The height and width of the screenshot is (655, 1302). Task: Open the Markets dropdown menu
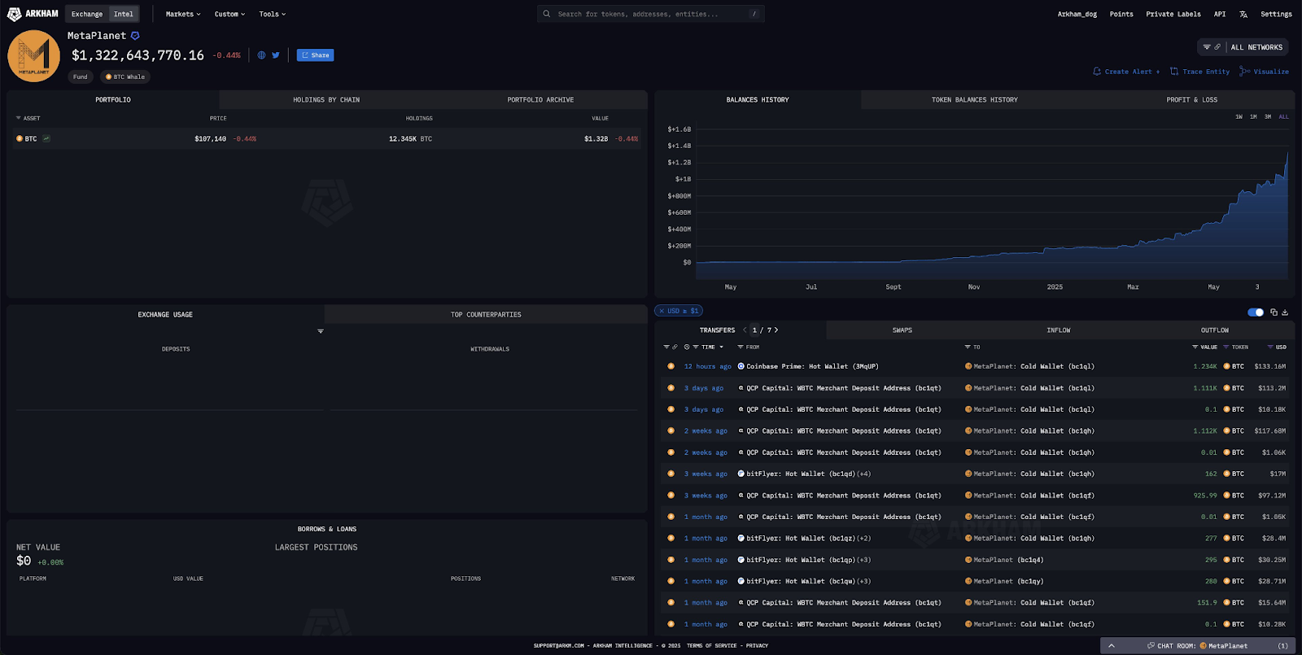click(x=183, y=14)
